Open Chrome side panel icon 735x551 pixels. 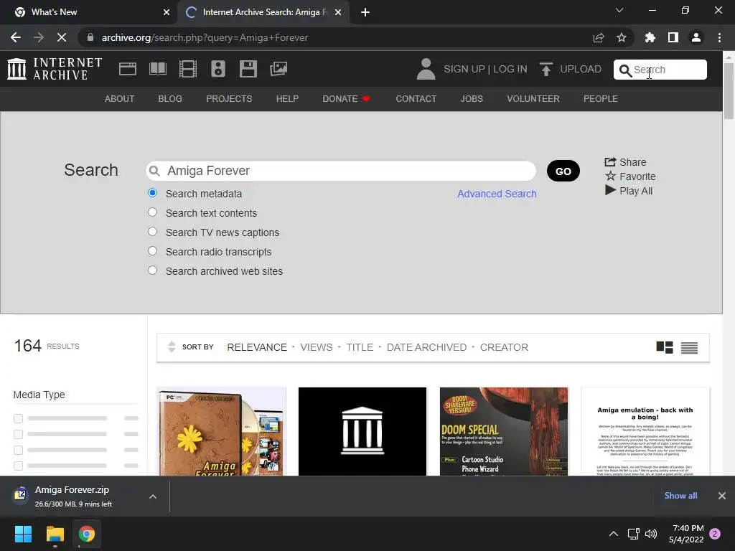click(x=673, y=37)
